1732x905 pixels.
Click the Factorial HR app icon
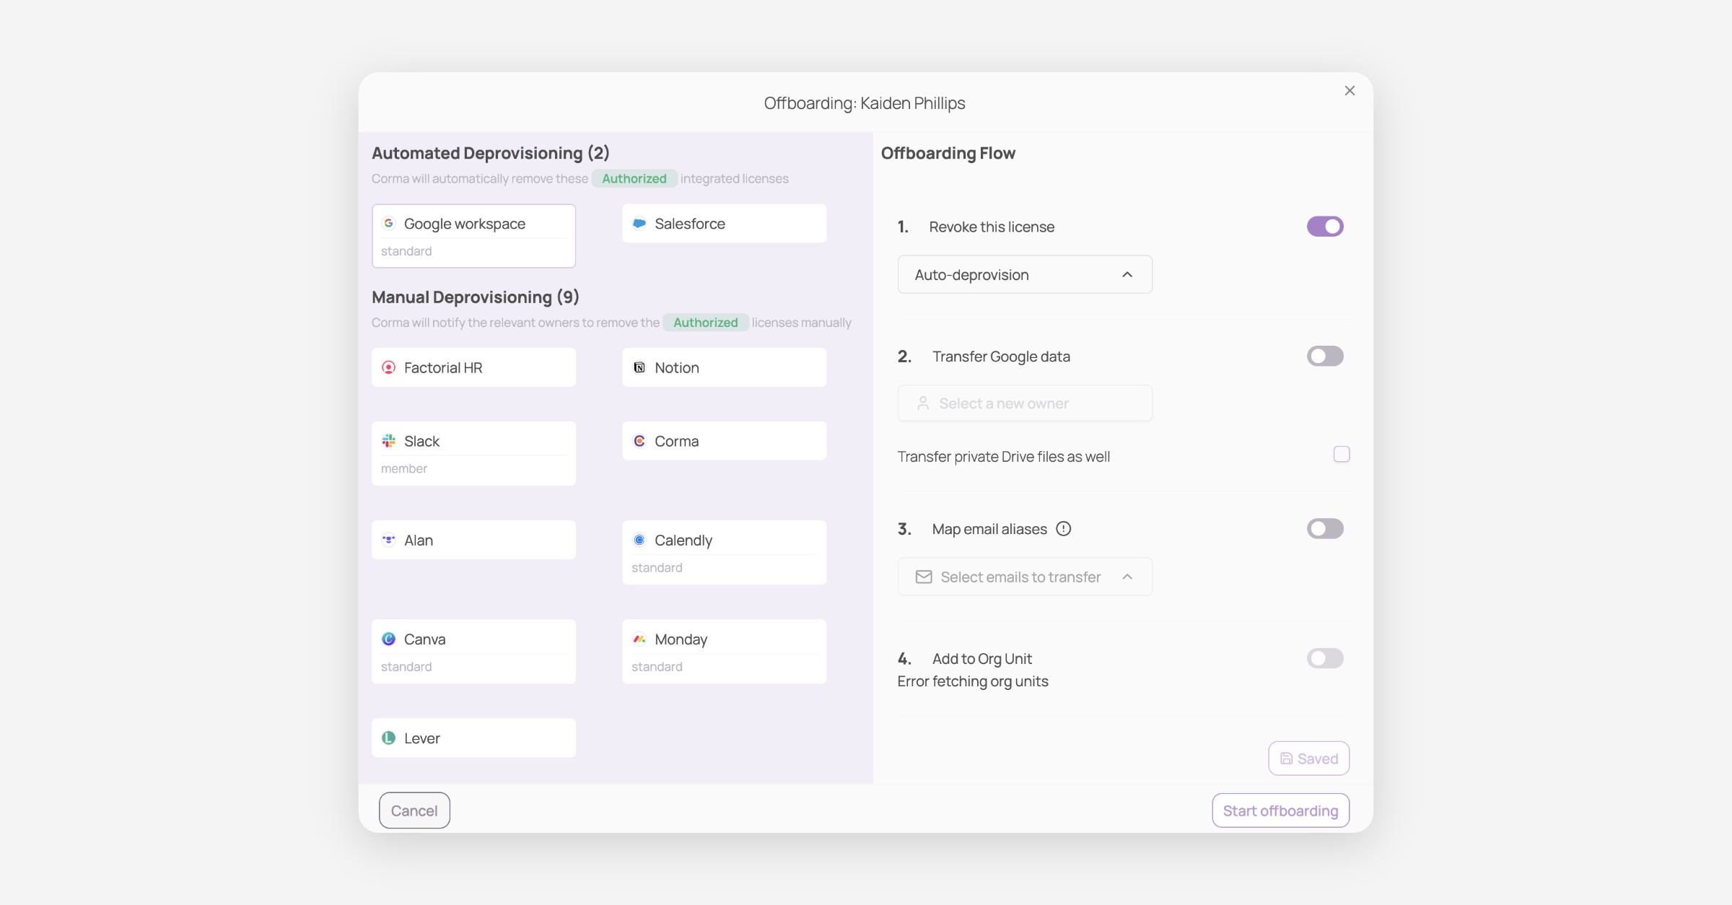tap(388, 367)
